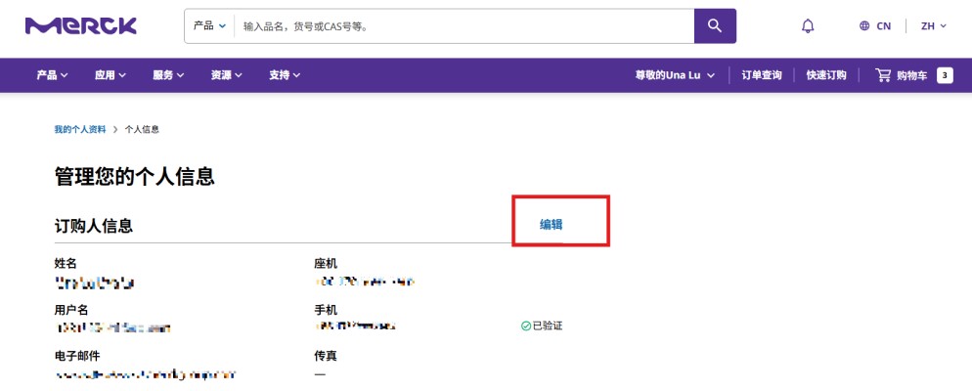
Task: Click the 编辑 link for 订购人信息
Action: click(x=552, y=224)
